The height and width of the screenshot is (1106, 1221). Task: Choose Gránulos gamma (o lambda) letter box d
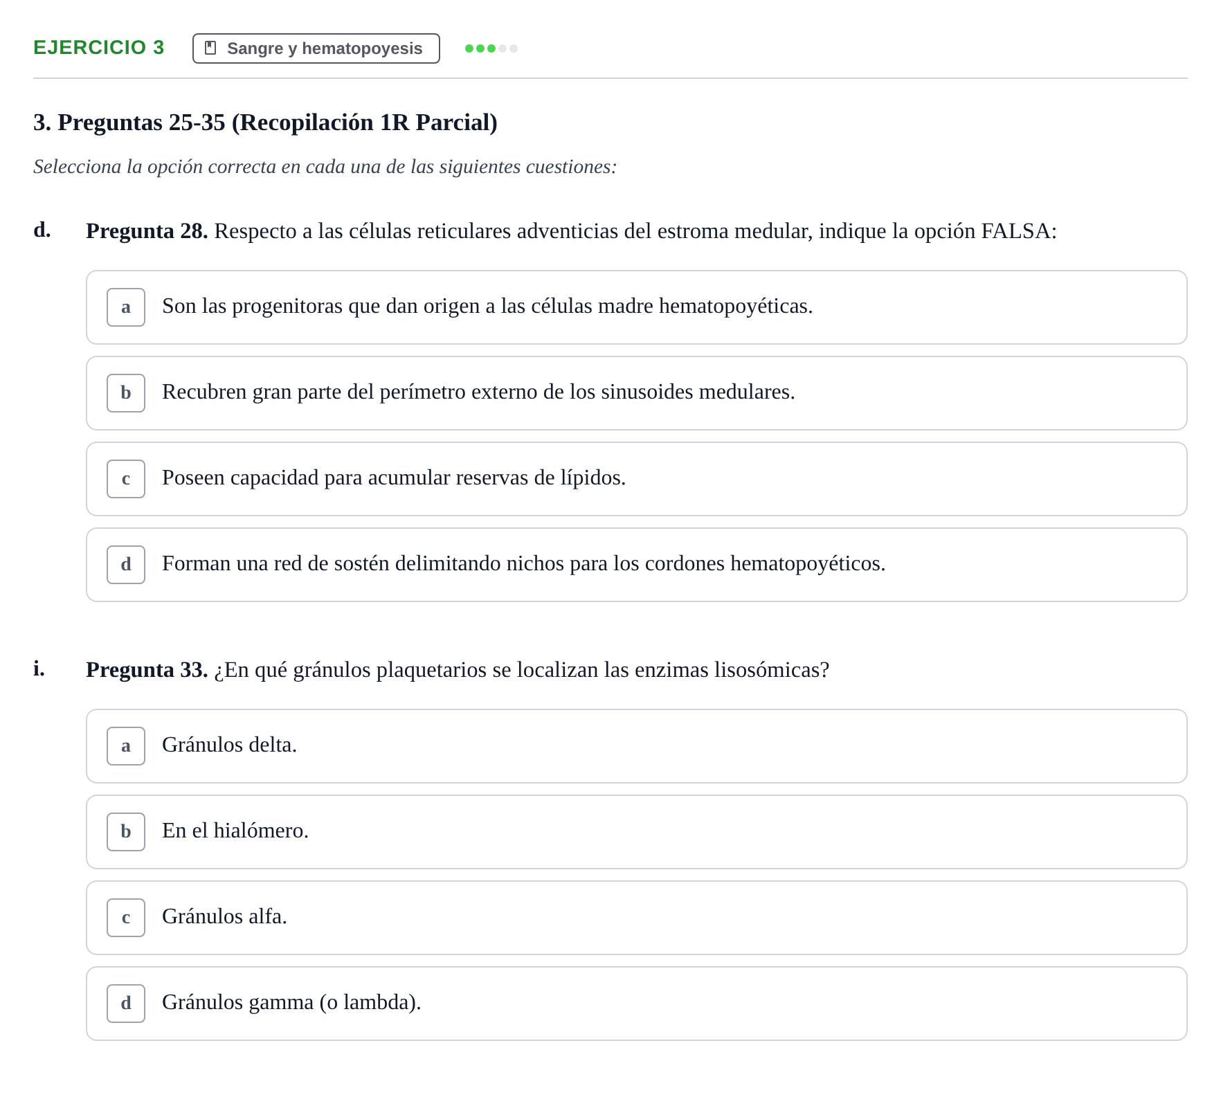tap(126, 1004)
